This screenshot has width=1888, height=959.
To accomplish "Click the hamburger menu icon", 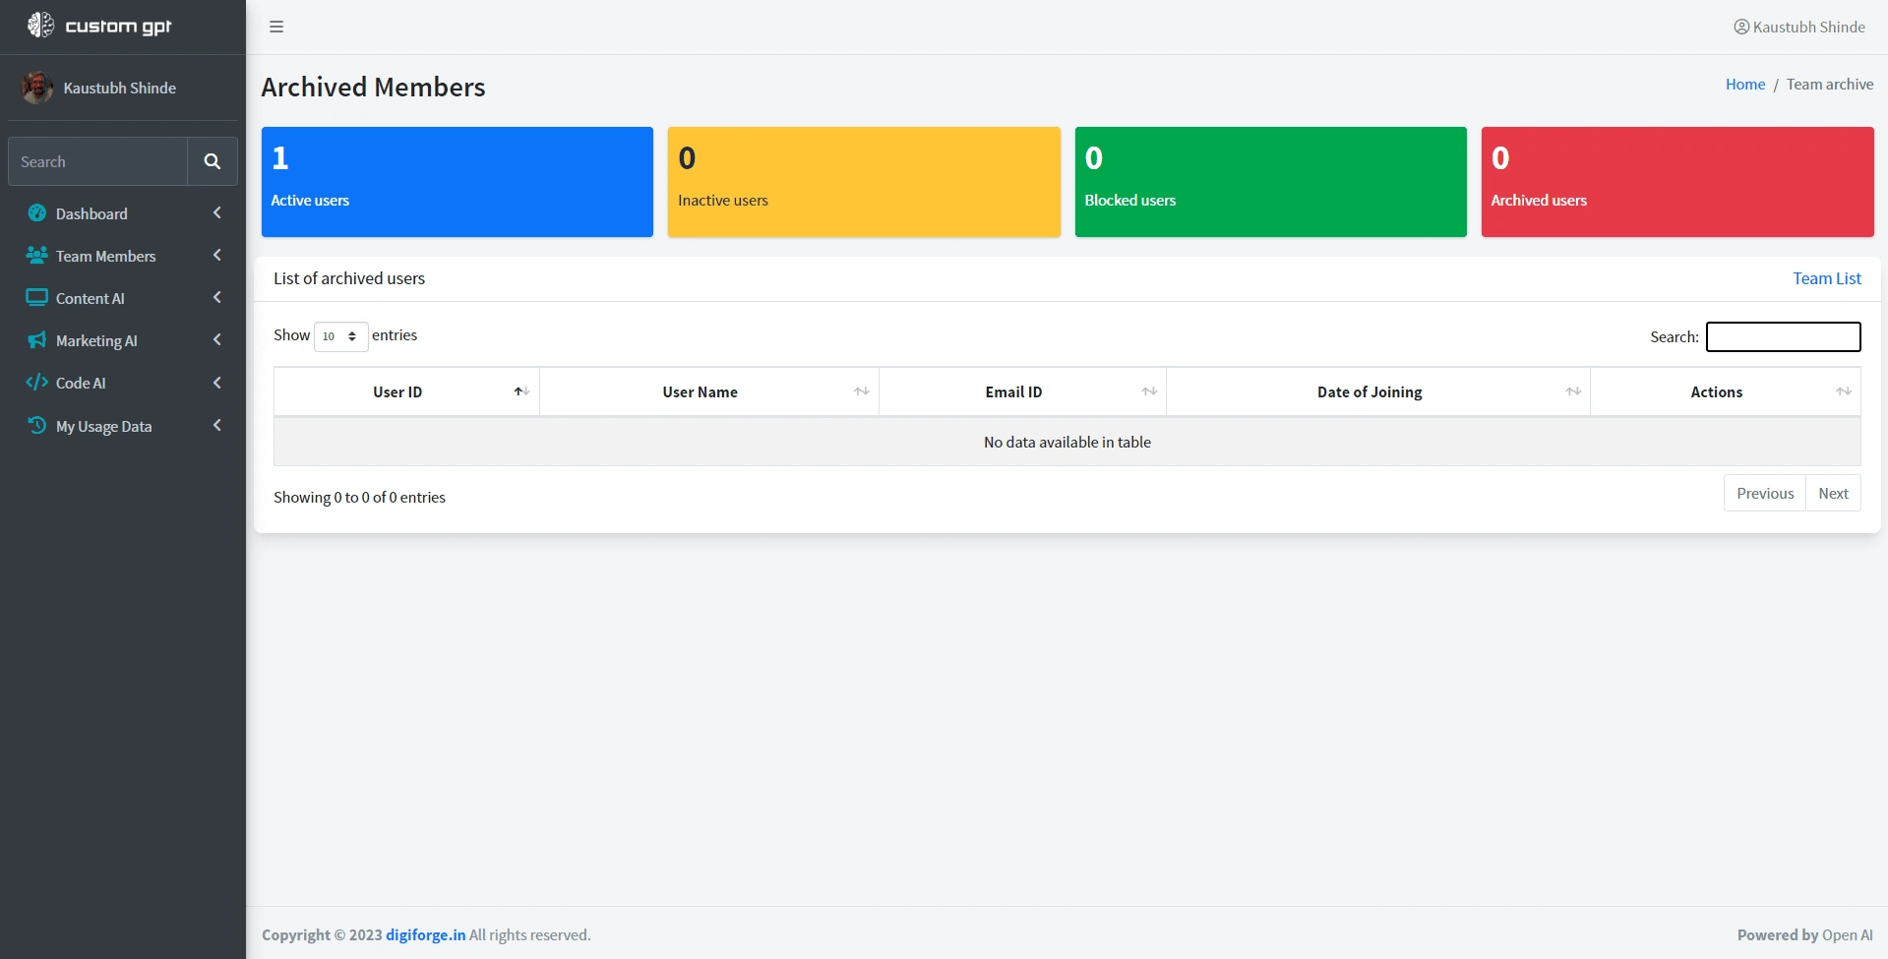I will [x=276, y=27].
